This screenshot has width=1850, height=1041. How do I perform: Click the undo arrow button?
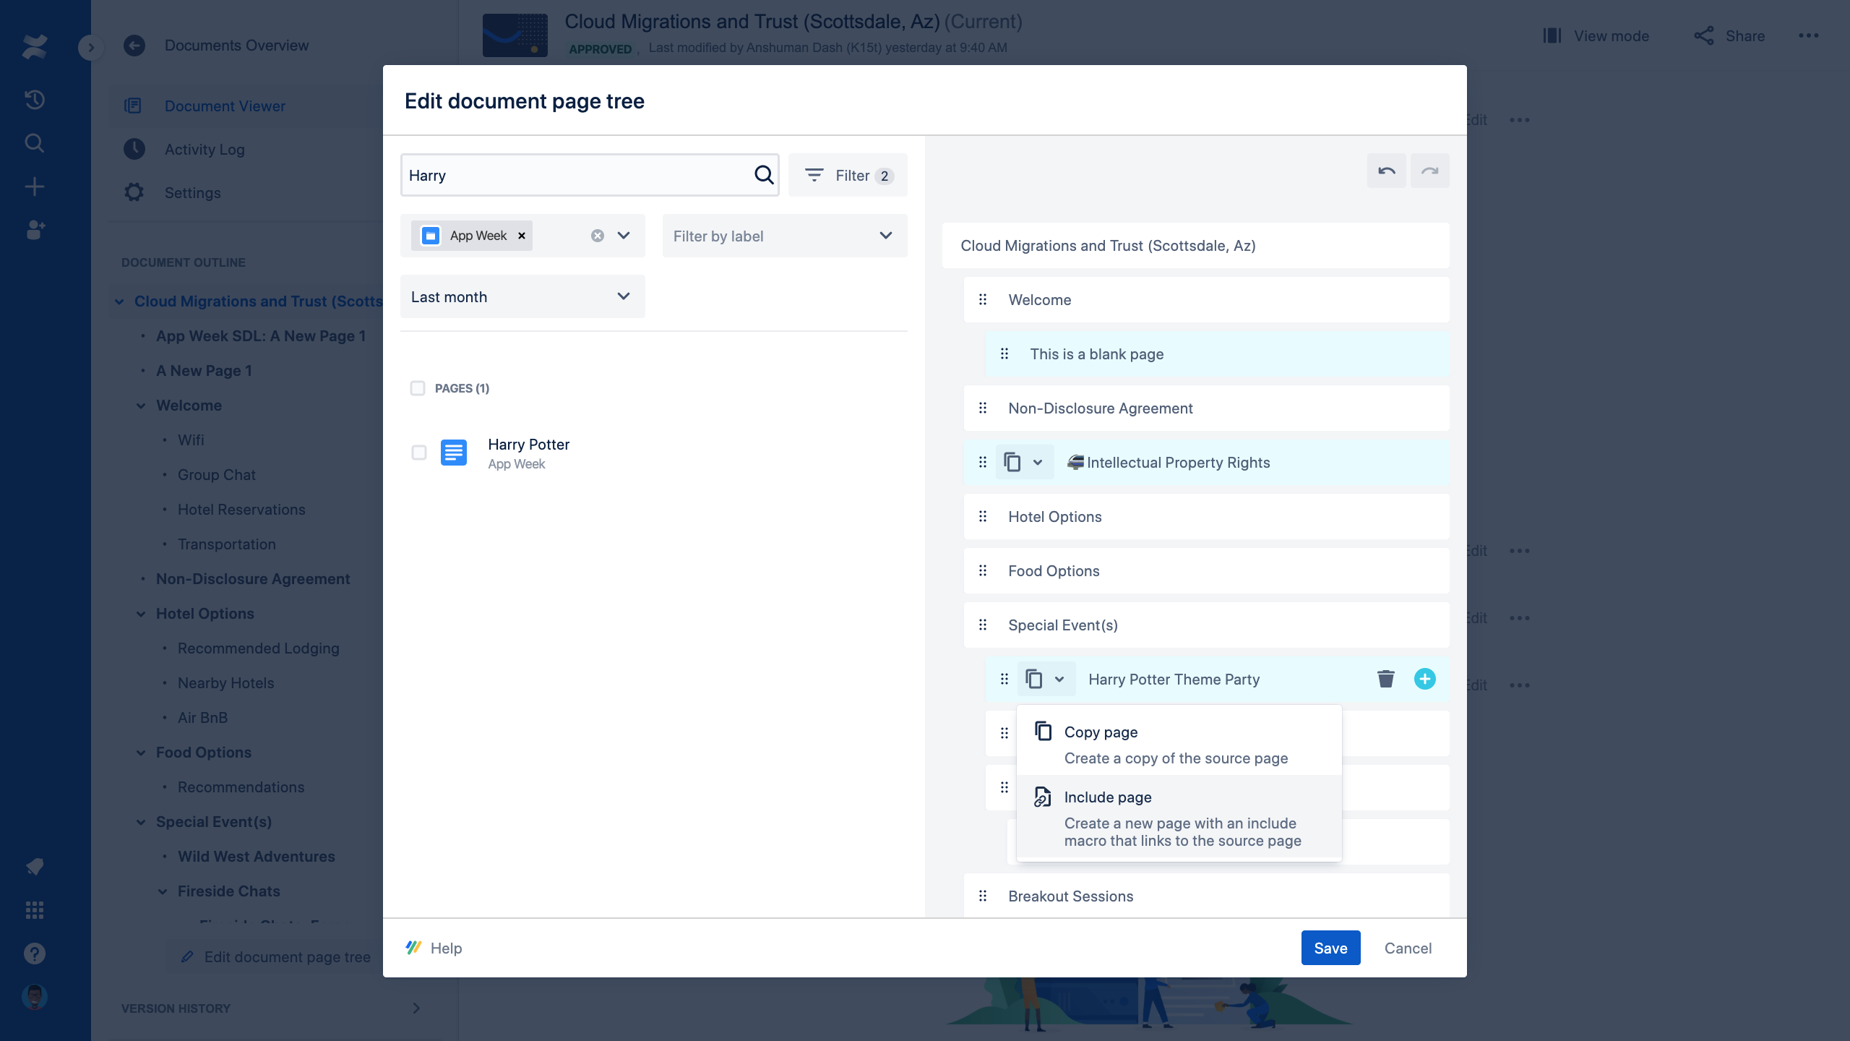point(1386,171)
